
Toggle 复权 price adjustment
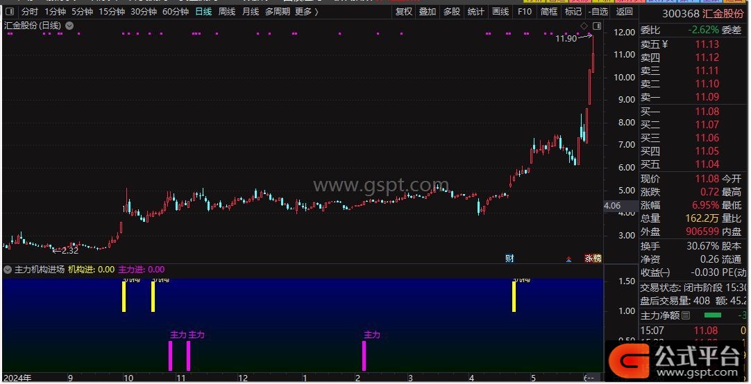[403, 12]
